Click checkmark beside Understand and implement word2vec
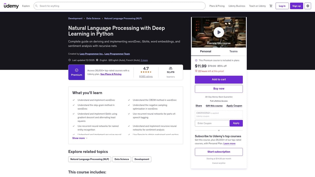315x177 pixels. [74, 100]
